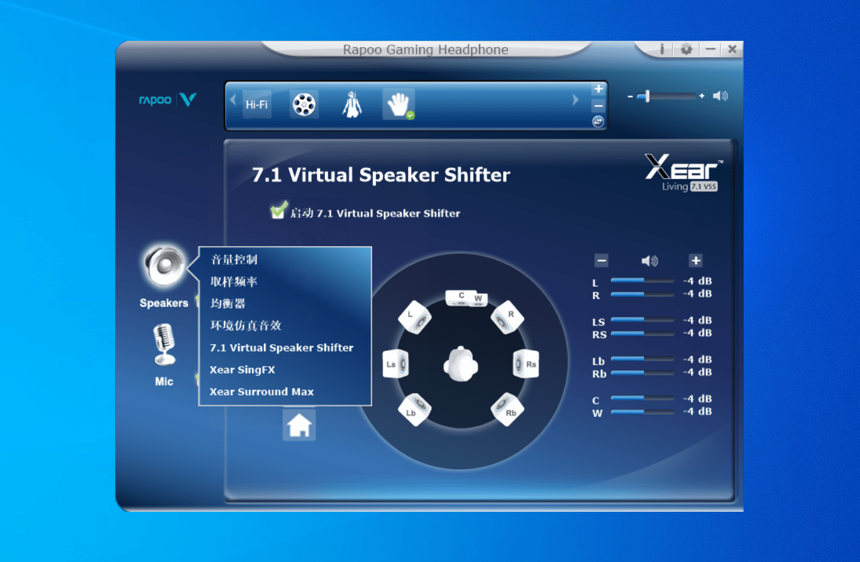The height and width of the screenshot is (562, 860).
Task: Decrease channel volume with minus button
Action: (602, 261)
